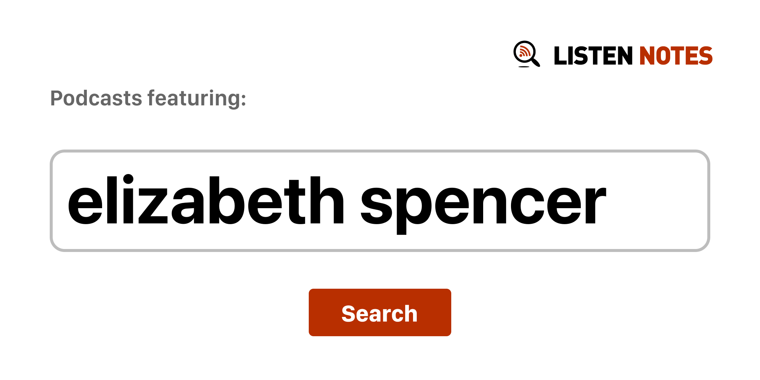Click the word elizabeth in the search field
This screenshot has width=760, height=380.
[x=206, y=201]
